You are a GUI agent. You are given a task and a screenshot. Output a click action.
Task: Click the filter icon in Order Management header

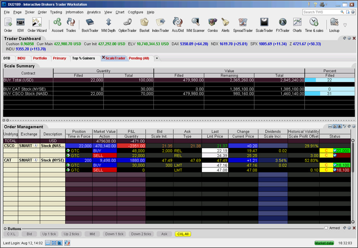[344, 127]
